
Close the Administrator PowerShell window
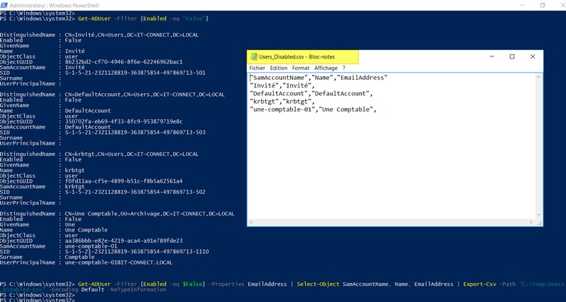click(559, 4)
